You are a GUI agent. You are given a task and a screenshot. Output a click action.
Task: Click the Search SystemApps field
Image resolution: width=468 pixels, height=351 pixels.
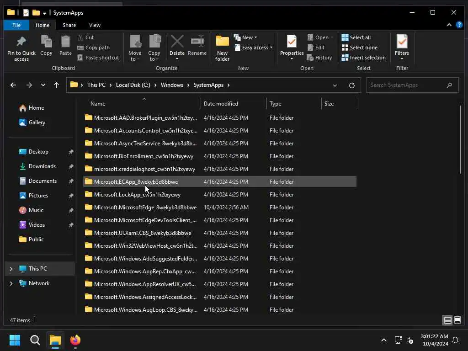[x=412, y=85]
